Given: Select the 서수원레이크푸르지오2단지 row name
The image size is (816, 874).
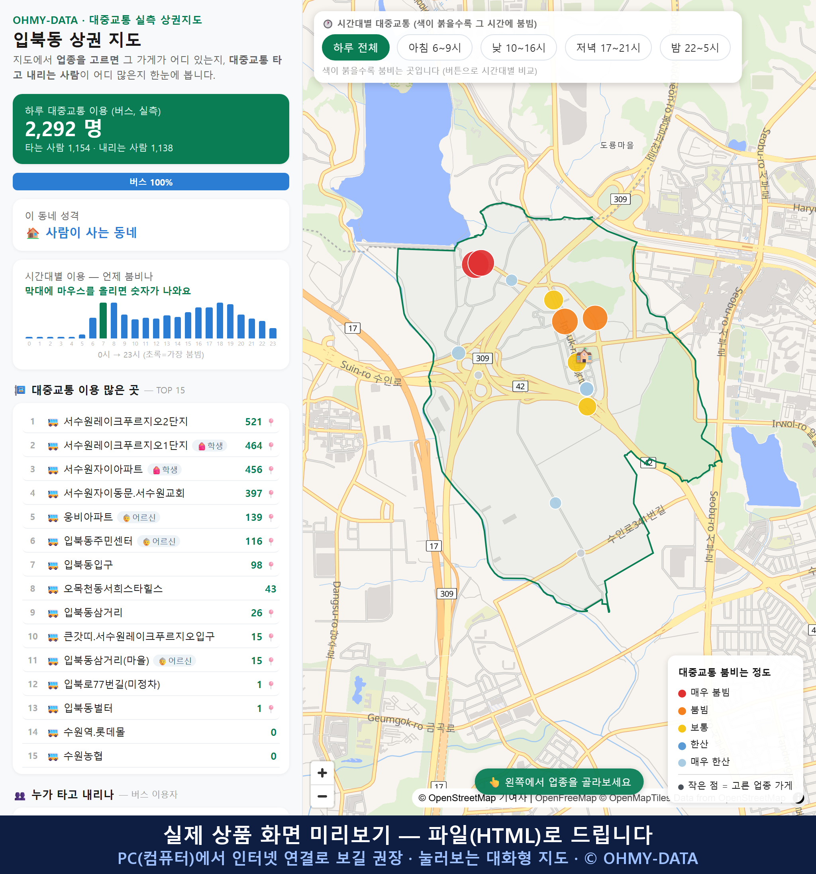Looking at the screenshot, I should click(126, 421).
